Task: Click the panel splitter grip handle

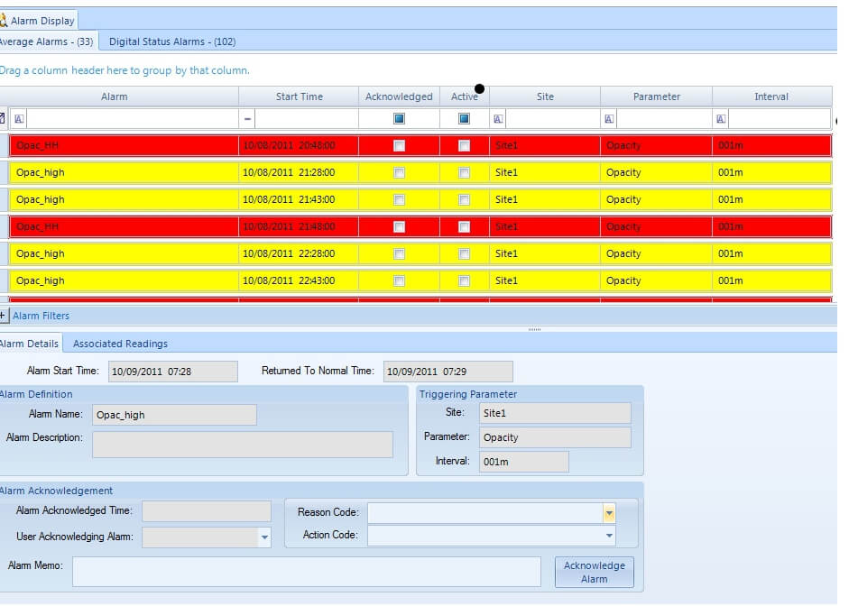Action: [x=534, y=329]
